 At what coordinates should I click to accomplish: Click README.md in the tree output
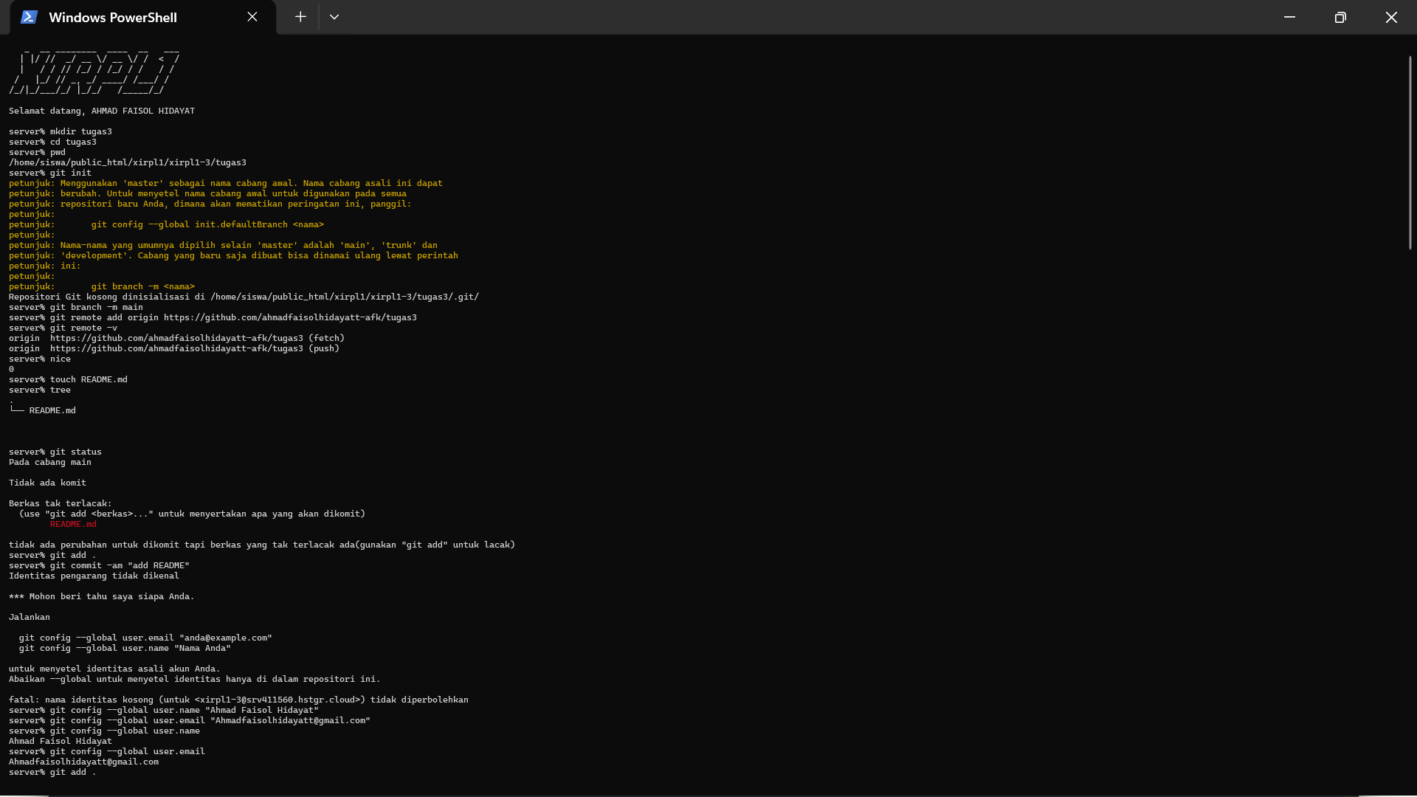[x=52, y=410]
